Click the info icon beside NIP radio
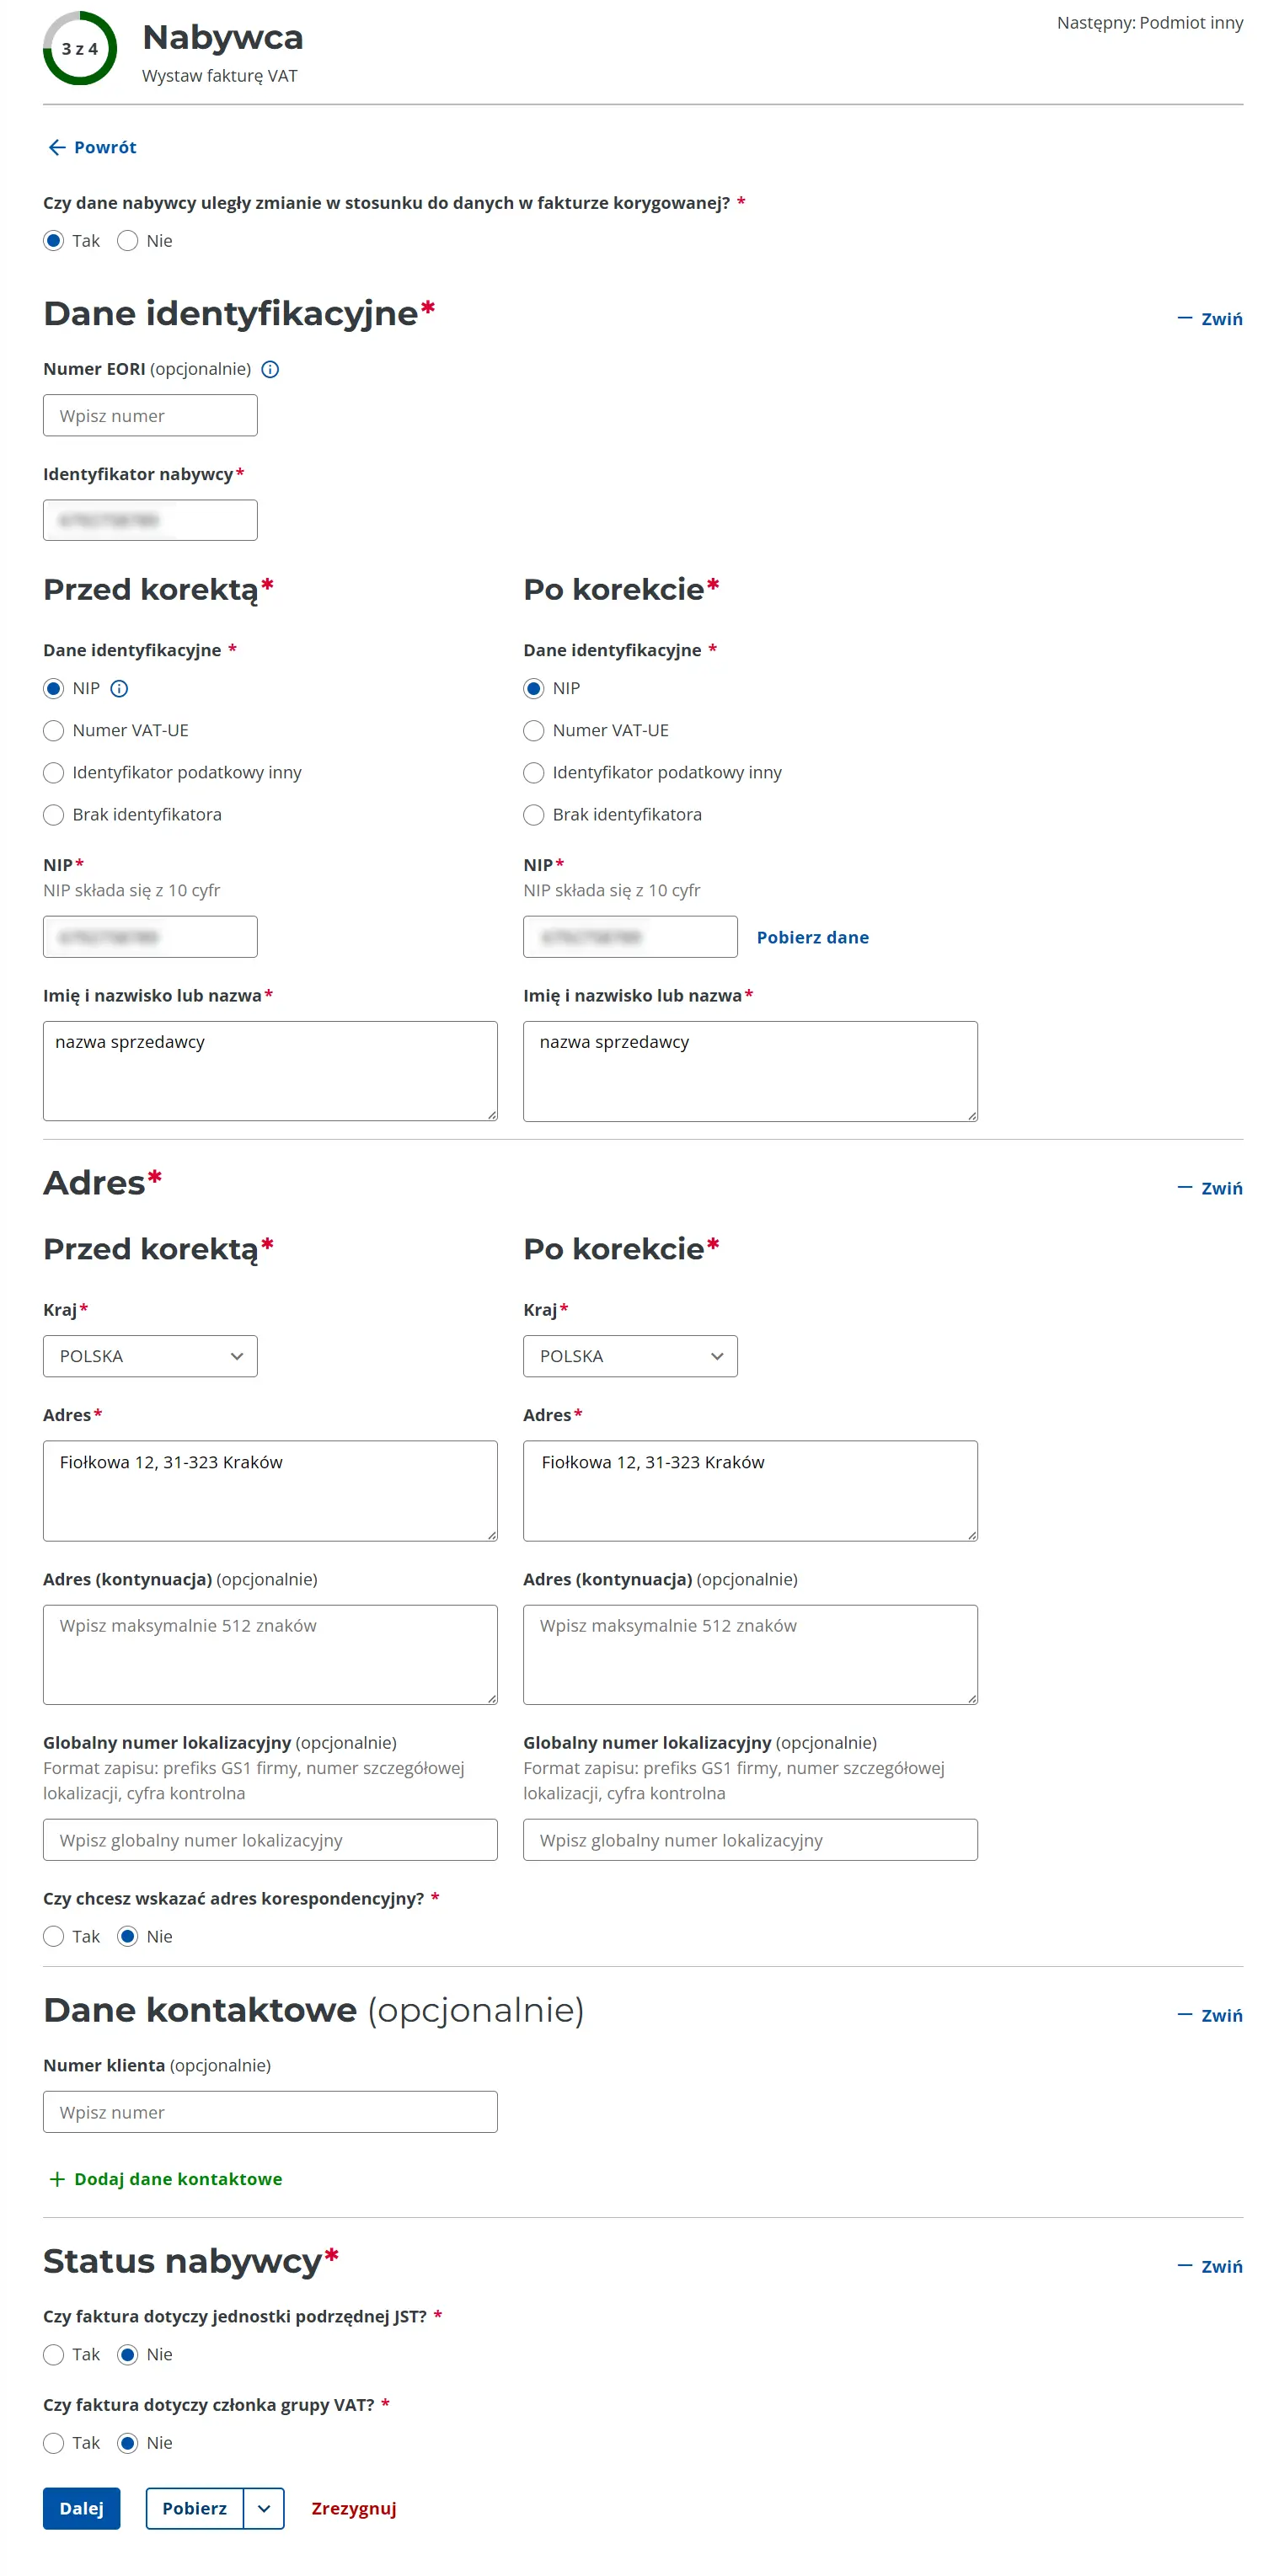Image resolution: width=1279 pixels, height=2576 pixels. pos(119,688)
